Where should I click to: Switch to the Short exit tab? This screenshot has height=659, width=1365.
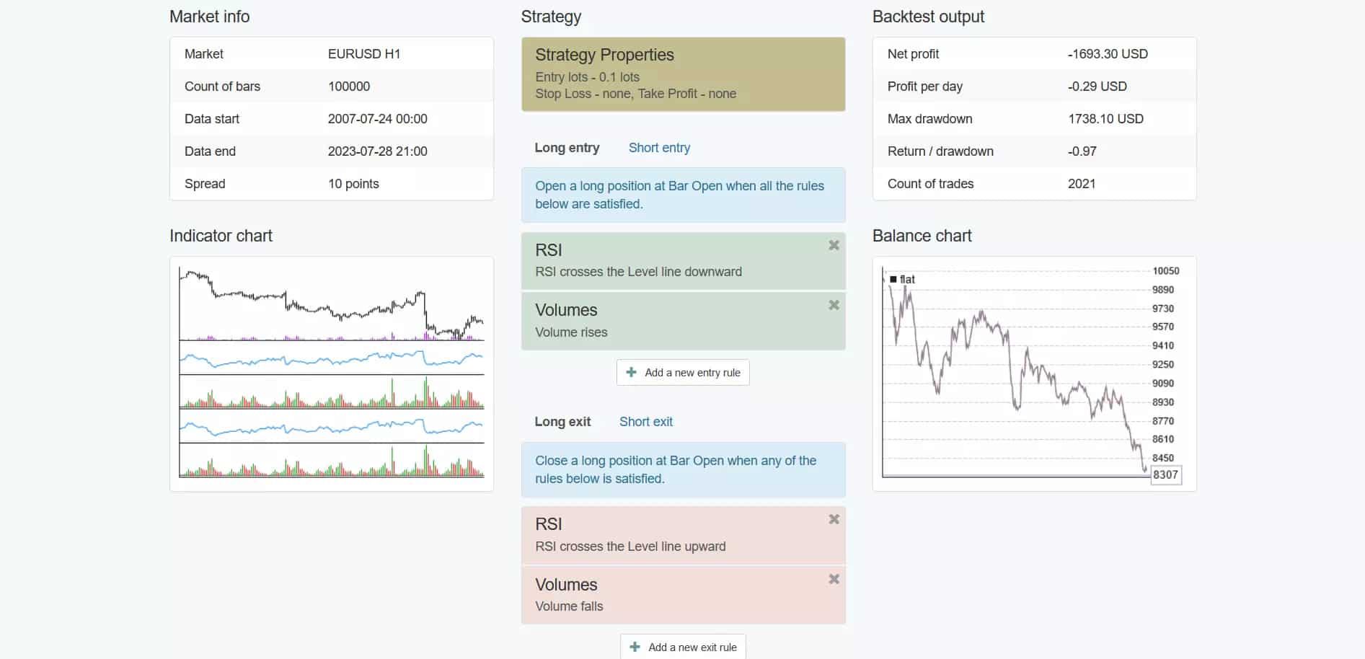point(645,422)
